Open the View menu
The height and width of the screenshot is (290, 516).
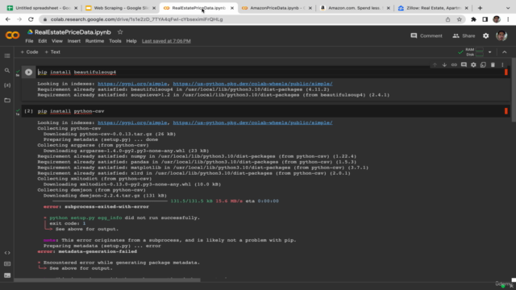click(57, 41)
